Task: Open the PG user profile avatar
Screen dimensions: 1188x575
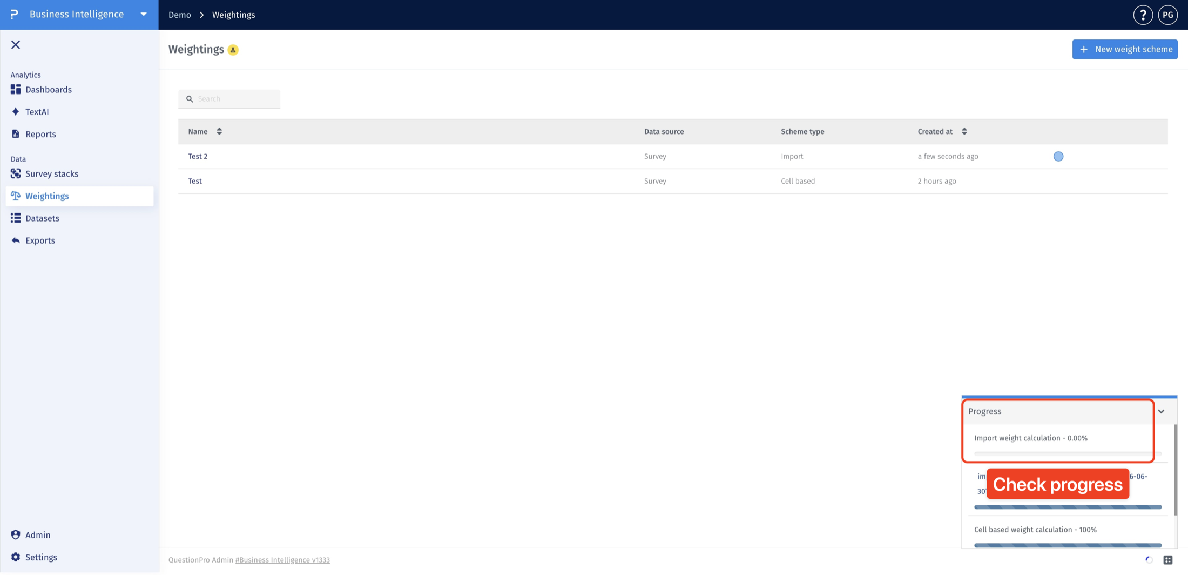Action: click(x=1167, y=15)
